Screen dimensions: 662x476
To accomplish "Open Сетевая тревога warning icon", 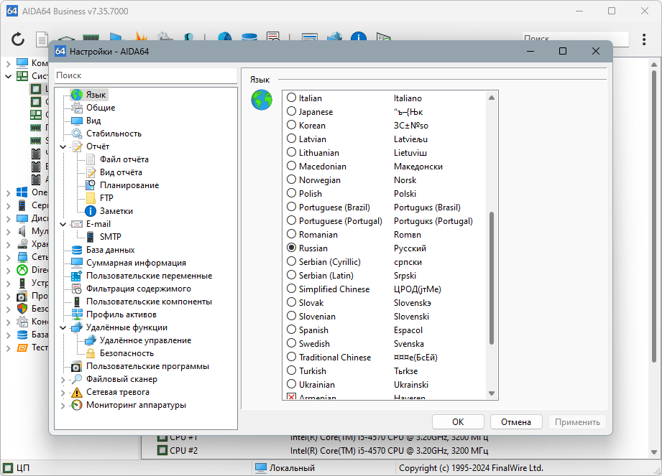I will coord(77,393).
